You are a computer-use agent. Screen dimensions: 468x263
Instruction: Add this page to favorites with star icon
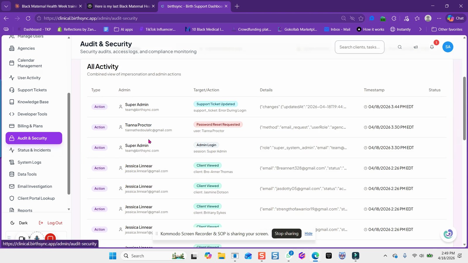361,18
